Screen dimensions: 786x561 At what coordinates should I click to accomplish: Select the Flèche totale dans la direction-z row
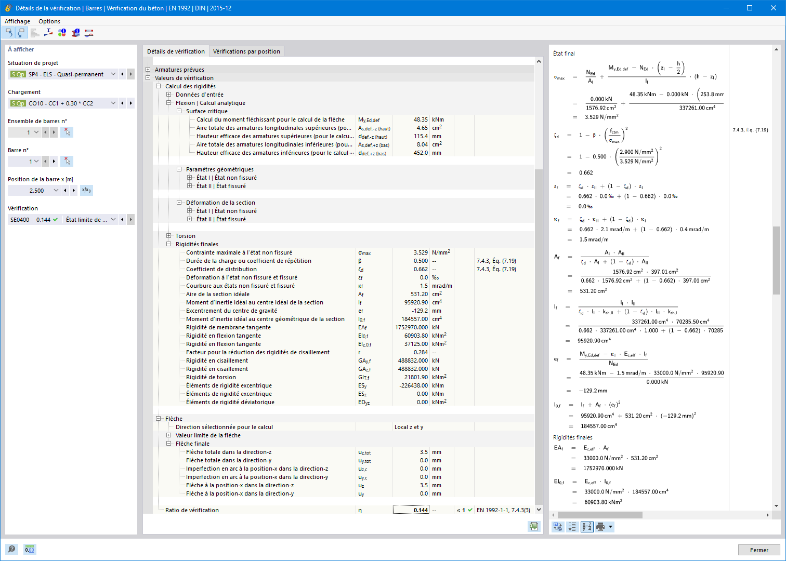(344, 452)
